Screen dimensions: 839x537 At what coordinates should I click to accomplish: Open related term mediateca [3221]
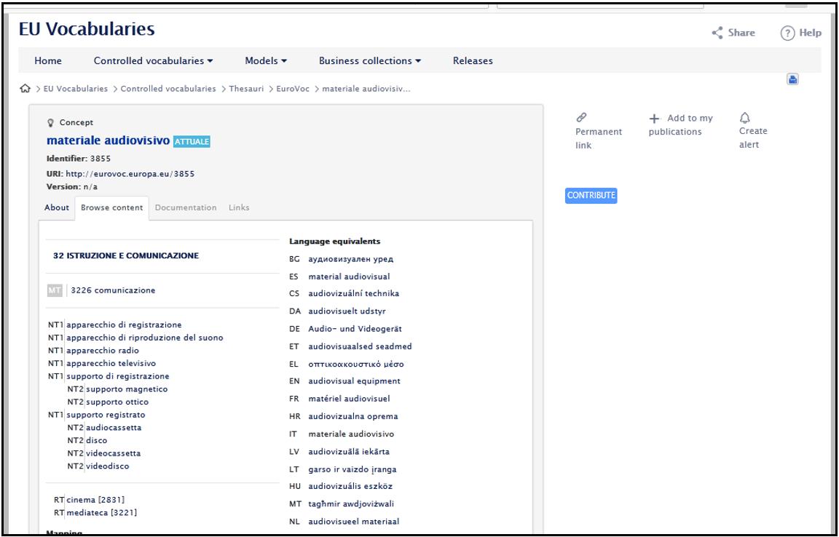tap(102, 512)
